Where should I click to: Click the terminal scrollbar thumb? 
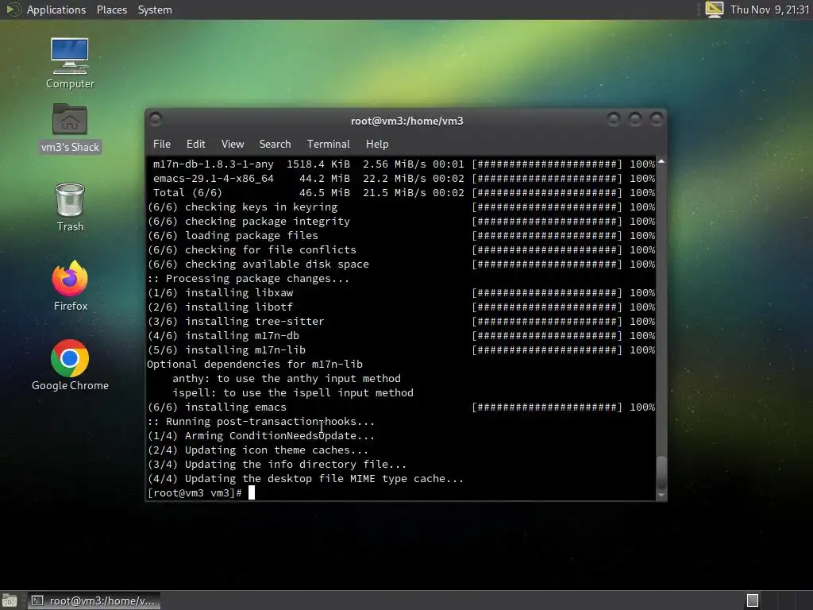pos(661,472)
